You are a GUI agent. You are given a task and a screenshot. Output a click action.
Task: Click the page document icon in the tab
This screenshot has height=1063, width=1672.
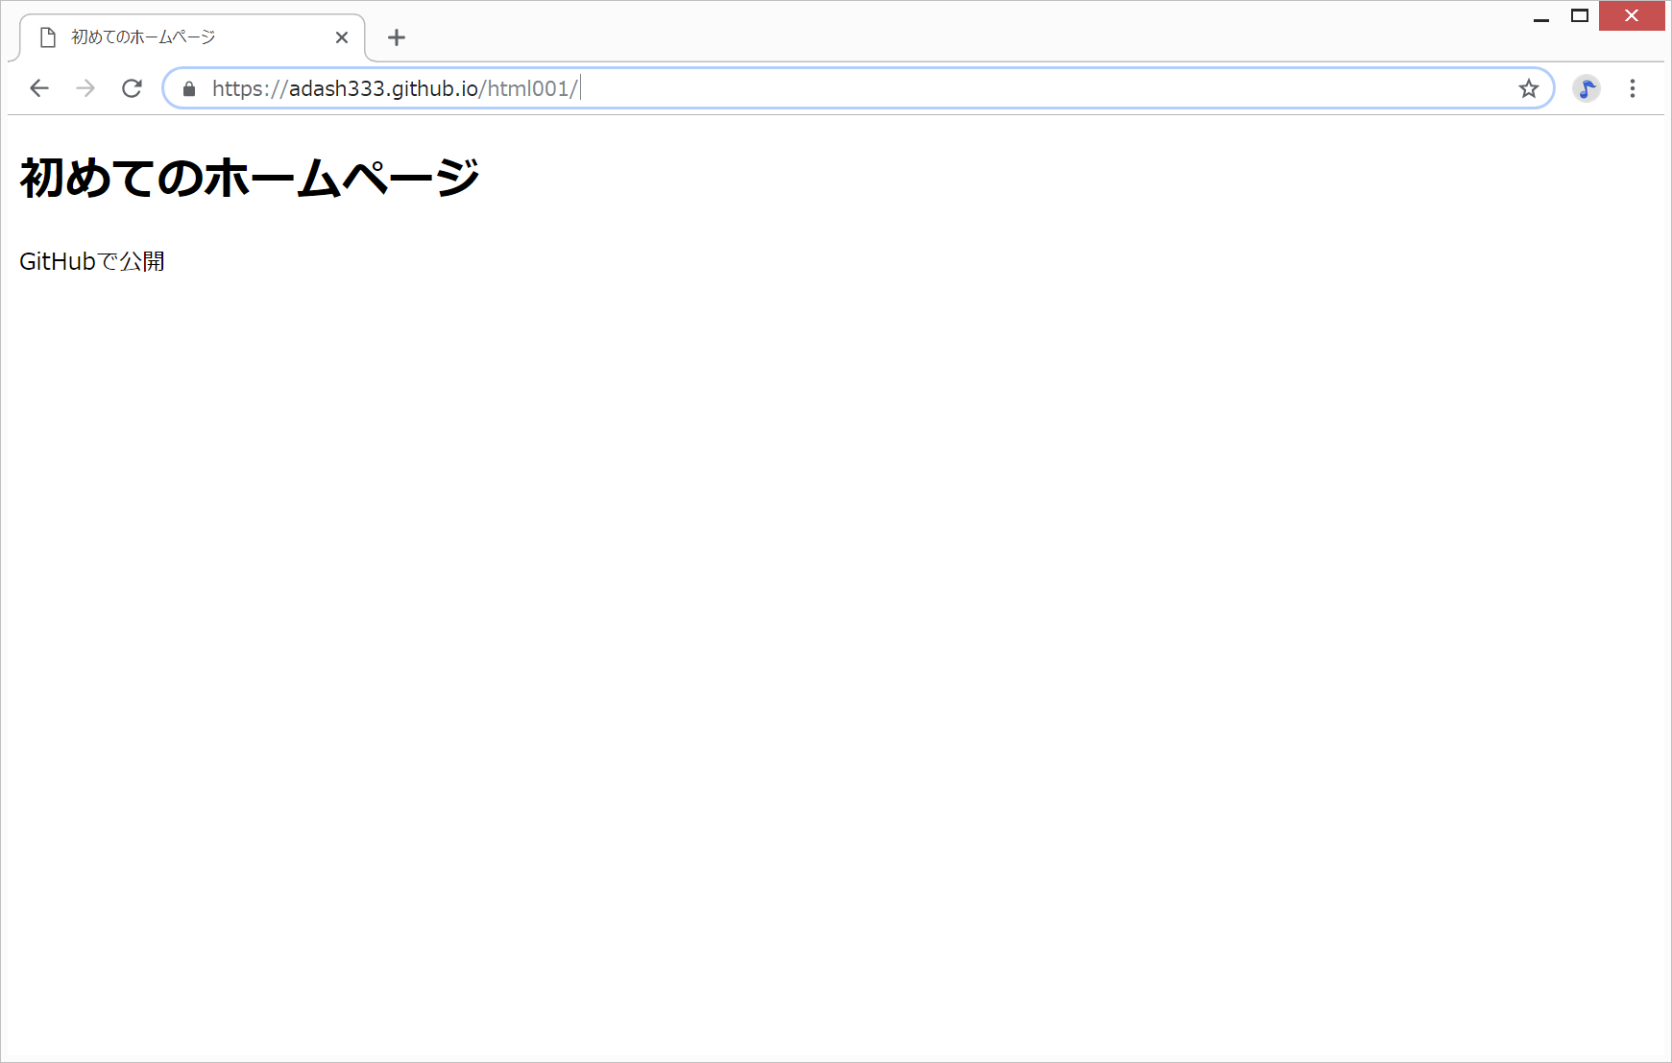[x=48, y=37]
